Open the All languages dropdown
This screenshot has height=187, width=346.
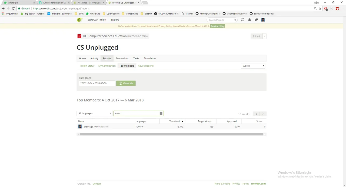tap(94, 113)
